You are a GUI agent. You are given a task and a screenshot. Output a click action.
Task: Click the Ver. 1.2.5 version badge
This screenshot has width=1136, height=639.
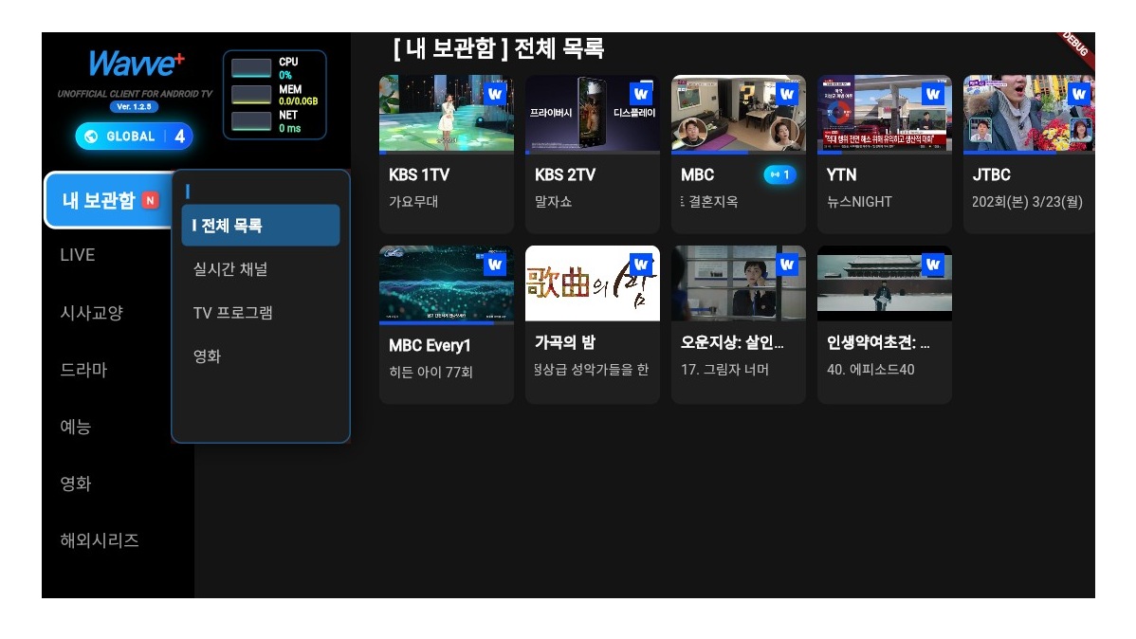coord(134,106)
